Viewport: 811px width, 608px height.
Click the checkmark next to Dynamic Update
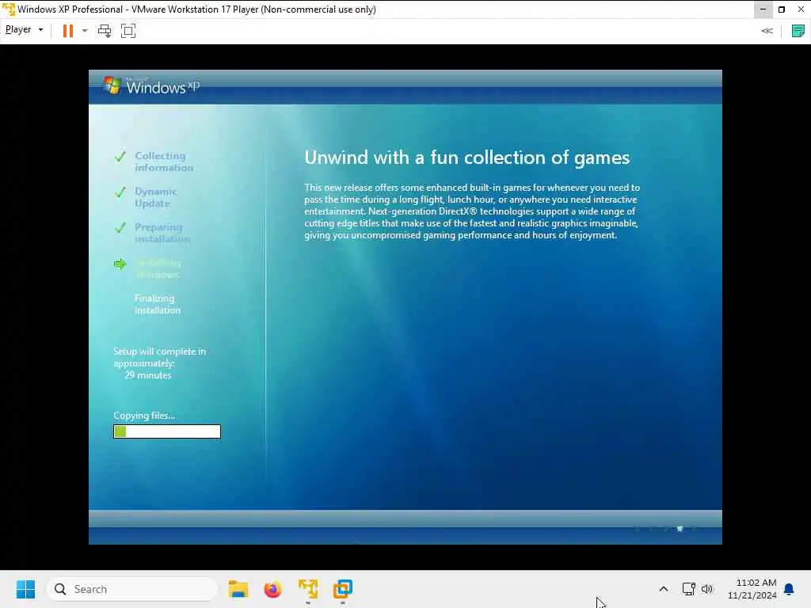tap(120, 192)
